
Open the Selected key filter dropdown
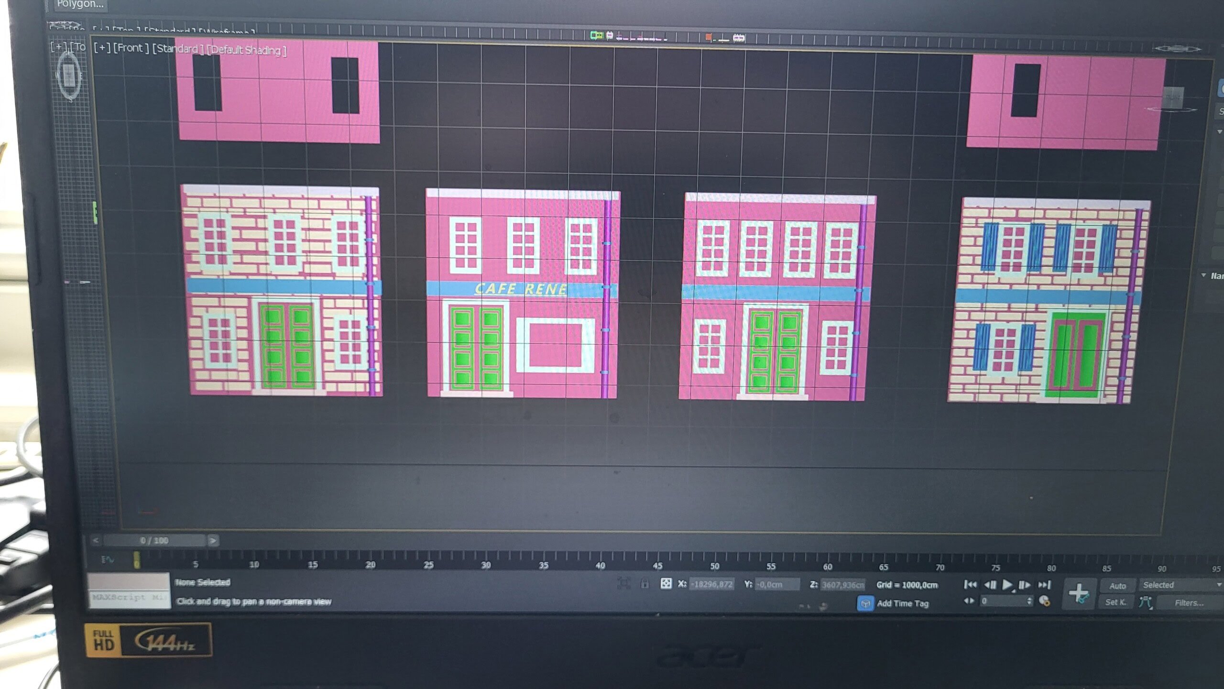click(1181, 585)
